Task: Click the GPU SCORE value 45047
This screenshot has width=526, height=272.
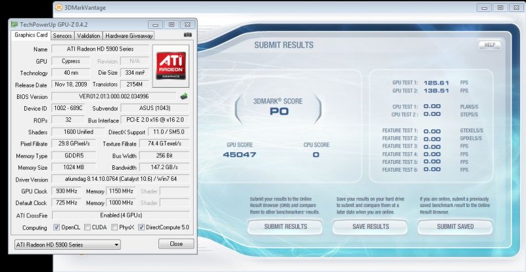Action: 239,155
